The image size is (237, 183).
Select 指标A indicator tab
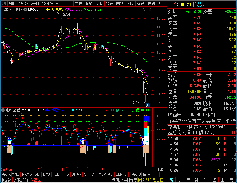6,174
